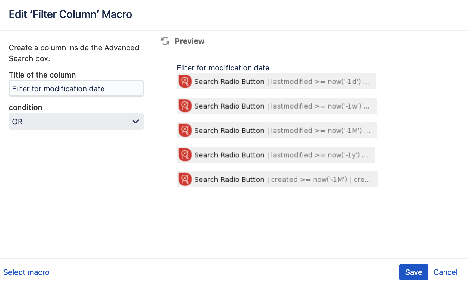The width and height of the screenshot is (467, 285).
Task: Click the red search icon for the '-1y' macro
Action: tap(185, 155)
